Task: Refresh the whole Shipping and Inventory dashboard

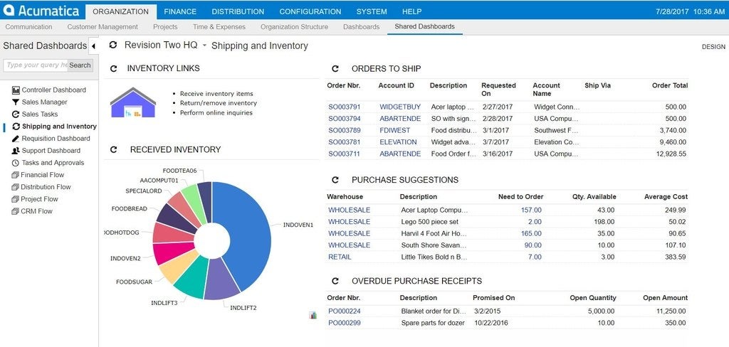Action: 113,45
